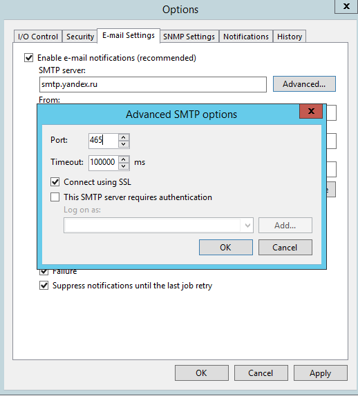
Task: Toggle Enable e-mail notifications checkbox
Action: pyautogui.click(x=28, y=57)
